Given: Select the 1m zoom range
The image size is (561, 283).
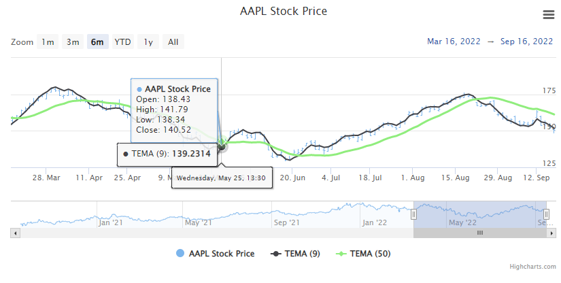Looking at the screenshot, I should click(48, 42).
